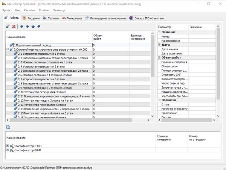Click the Номер по стандарту parameter row
Viewport: 226px width, 170px height.
point(186,109)
